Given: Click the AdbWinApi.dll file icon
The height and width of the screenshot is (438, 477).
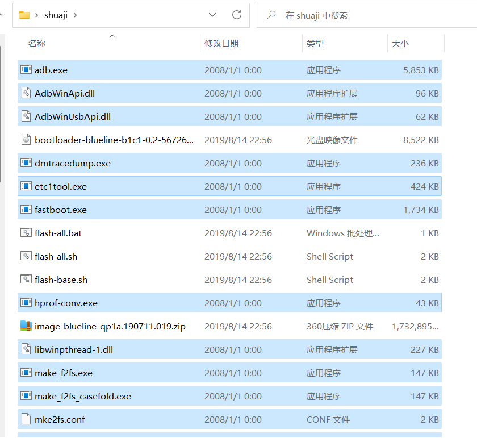Looking at the screenshot, I should click(x=26, y=93).
